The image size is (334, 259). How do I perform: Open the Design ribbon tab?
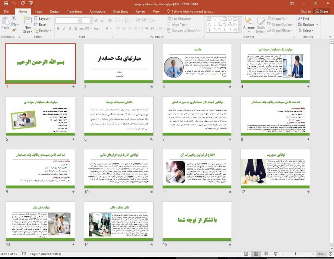[x=55, y=11]
